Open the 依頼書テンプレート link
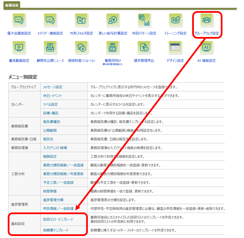Screen dimensions: 244x238 click(56, 230)
